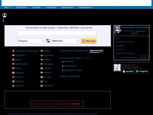Click the dictionary search input field
The width and height of the screenshot is (153, 115).
[x=57, y=33]
